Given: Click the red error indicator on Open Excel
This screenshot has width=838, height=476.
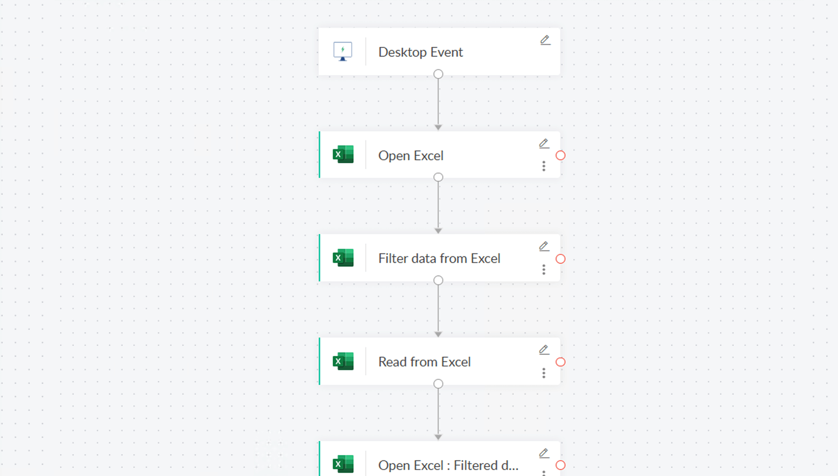Looking at the screenshot, I should click(560, 155).
